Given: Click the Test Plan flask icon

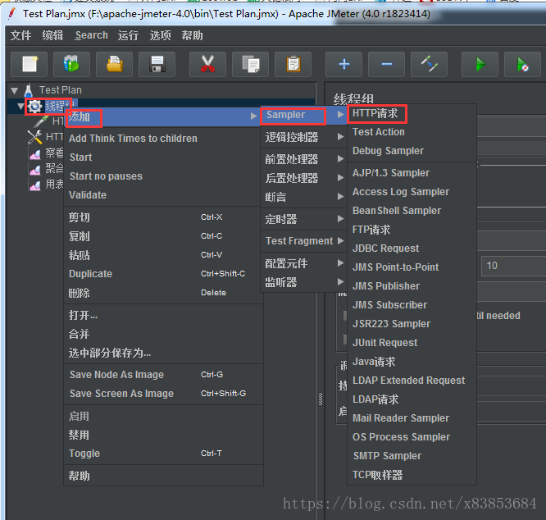Looking at the screenshot, I should [29, 90].
